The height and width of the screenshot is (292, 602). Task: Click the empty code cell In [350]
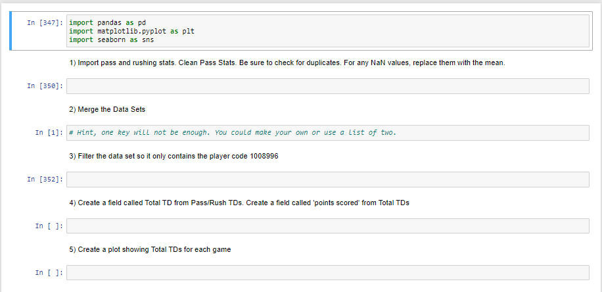click(327, 86)
